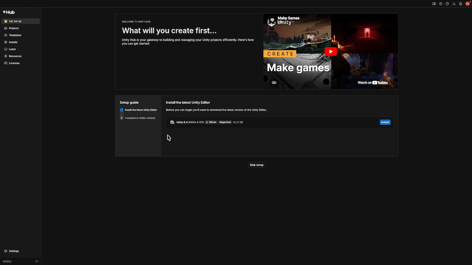Go to Templates in the sidebar
This screenshot has width=472, height=265.
pyautogui.click(x=21, y=35)
